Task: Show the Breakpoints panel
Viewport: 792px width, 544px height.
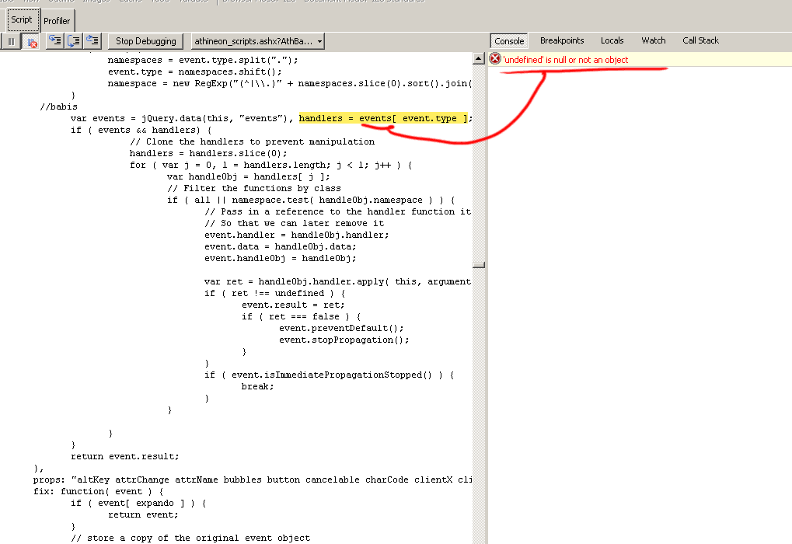Action: [x=561, y=41]
